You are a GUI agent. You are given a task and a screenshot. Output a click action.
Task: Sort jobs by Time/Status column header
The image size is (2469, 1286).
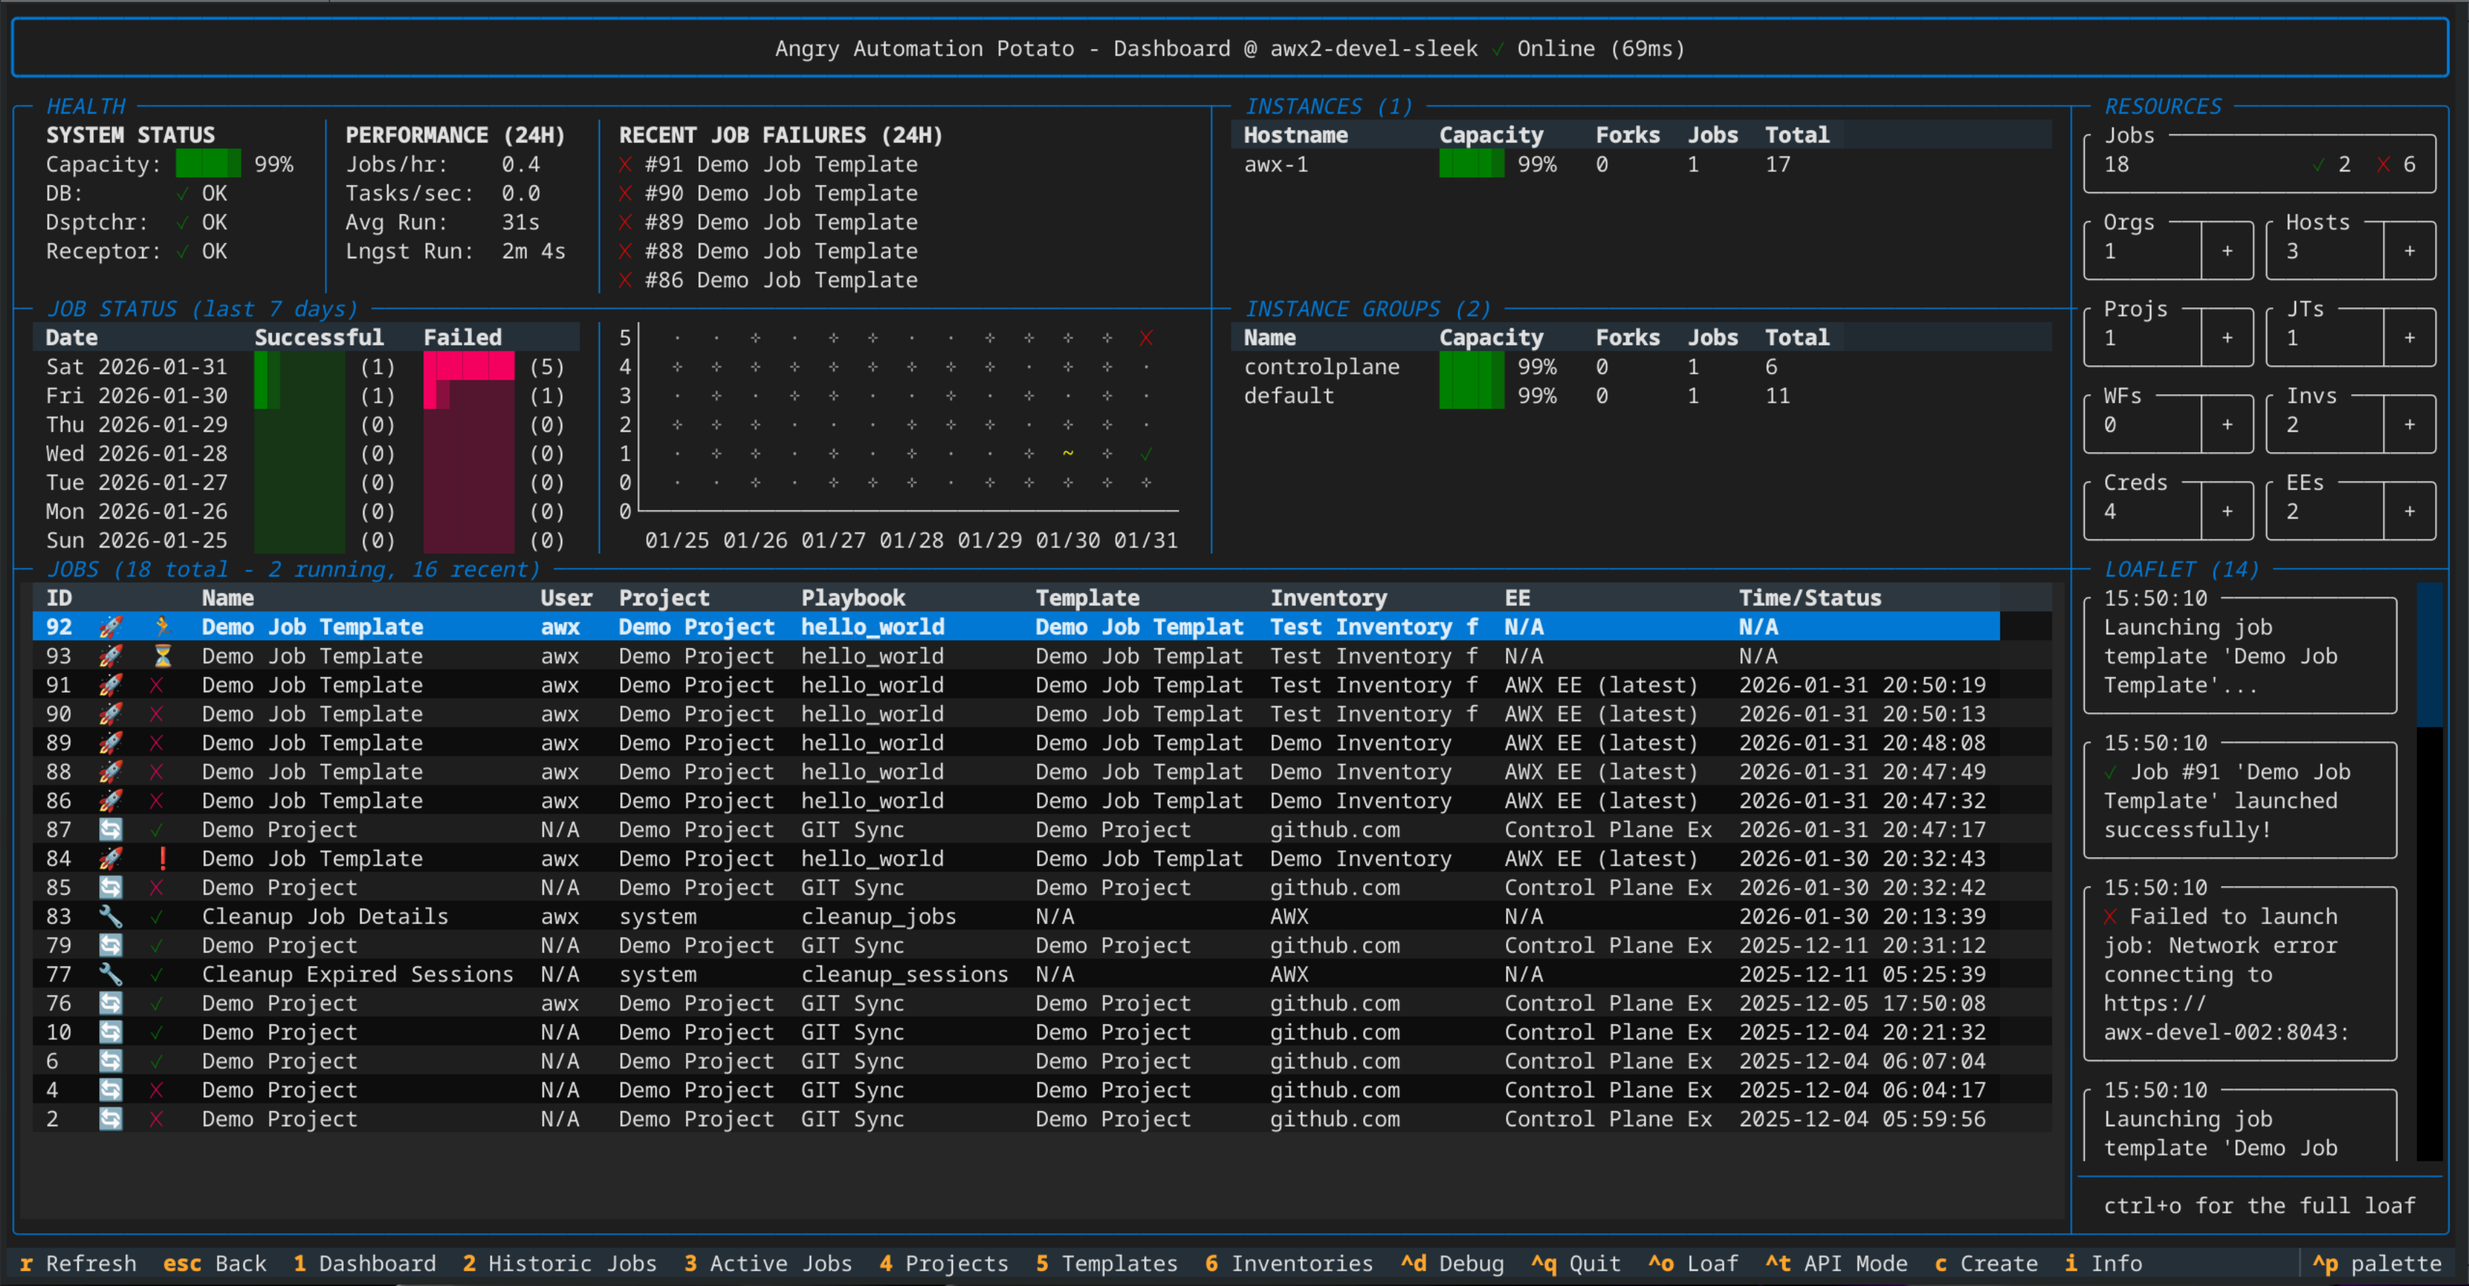point(1810,598)
